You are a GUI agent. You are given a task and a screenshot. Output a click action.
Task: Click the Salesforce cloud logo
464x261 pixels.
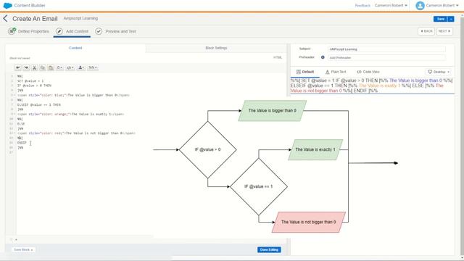pyautogui.click(x=7, y=5)
